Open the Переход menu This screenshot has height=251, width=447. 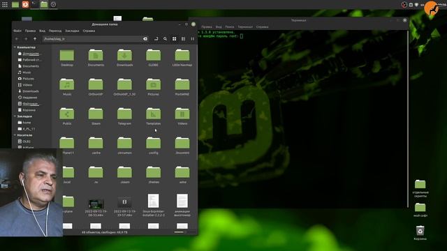pyautogui.click(x=55, y=31)
